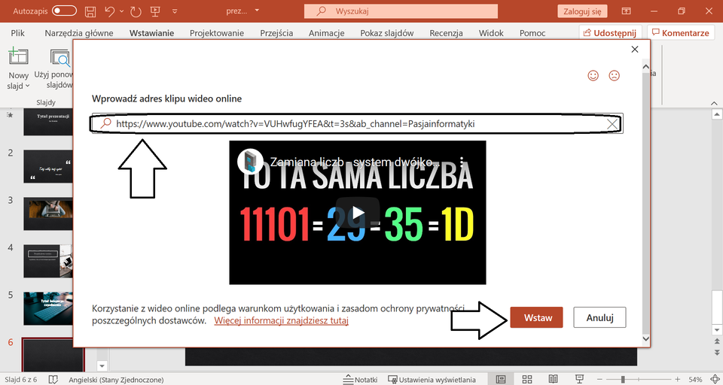Open the video preview three-dot menu
723x385 pixels.
point(462,162)
